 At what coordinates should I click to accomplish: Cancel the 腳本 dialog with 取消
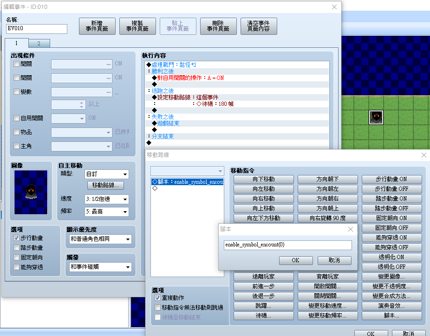pyautogui.click(x=334, y=260)
